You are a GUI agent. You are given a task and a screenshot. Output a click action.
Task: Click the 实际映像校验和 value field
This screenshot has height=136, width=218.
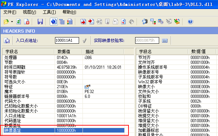(x=147, y=41)
